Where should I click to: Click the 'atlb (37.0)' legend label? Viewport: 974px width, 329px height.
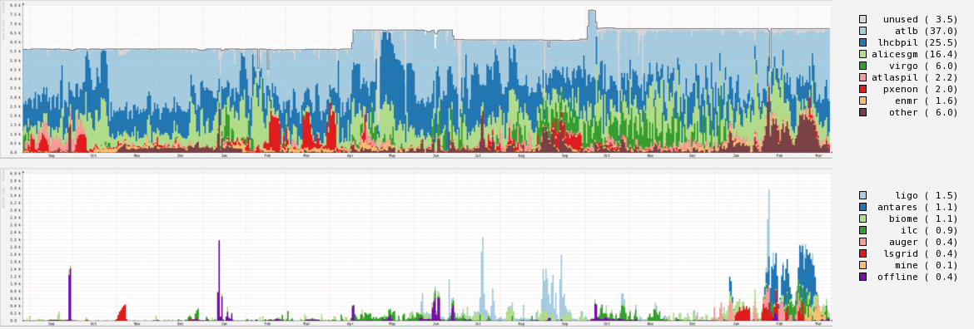tap(926, 31)
